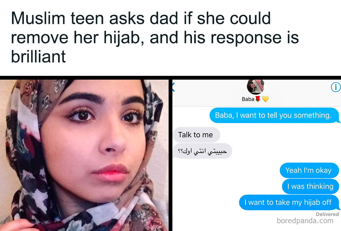Click the Delivered status label
This screenshot has height=231, width=341.
pyautogui.click(x=327, y=214)
